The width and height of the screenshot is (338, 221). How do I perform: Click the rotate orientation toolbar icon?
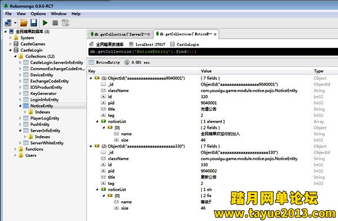coord(65,22)
